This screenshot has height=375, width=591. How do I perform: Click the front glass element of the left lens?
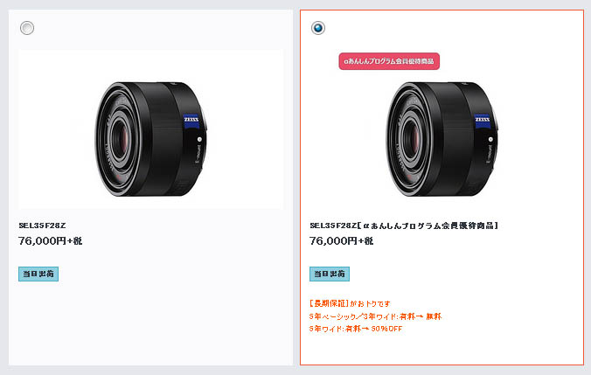point(120,139)
